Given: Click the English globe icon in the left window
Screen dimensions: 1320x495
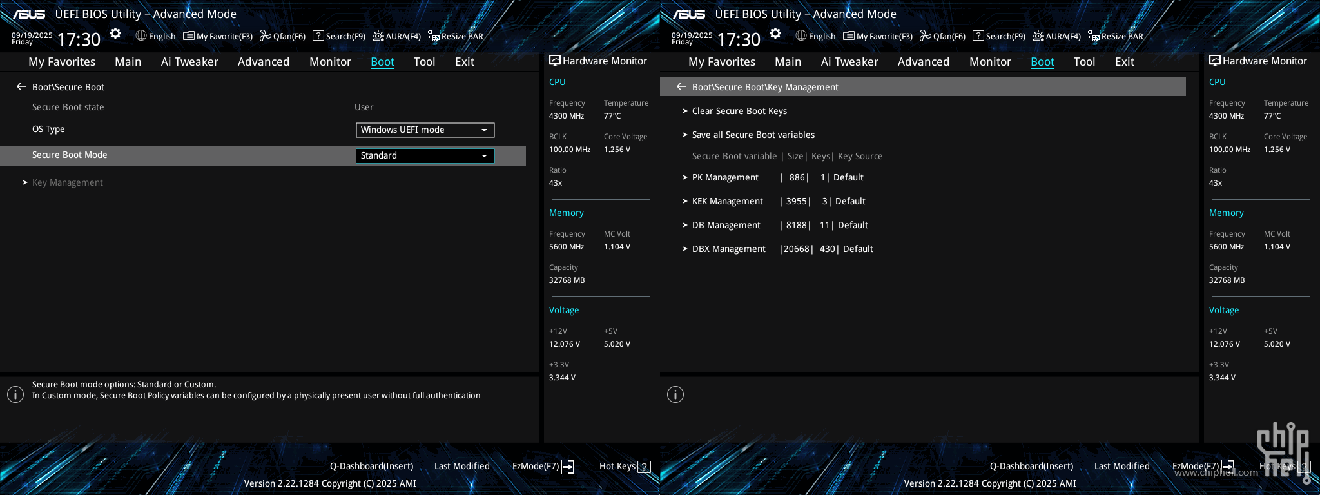Looking at the screenshot, I should click(x=141, y=35).
